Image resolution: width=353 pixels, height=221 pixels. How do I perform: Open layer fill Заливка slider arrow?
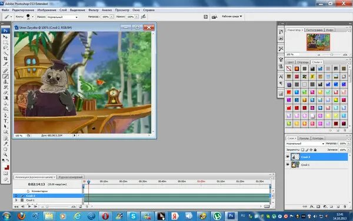point(349,150)
